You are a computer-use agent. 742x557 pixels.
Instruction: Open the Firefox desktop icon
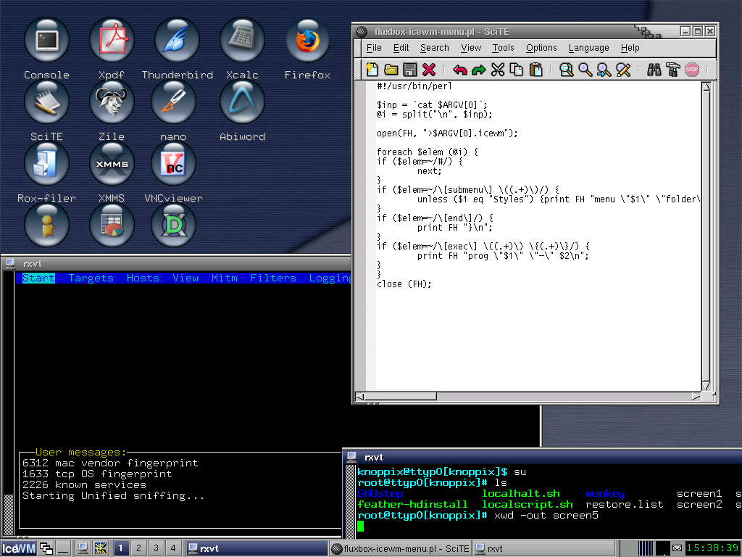click(307, 41)
